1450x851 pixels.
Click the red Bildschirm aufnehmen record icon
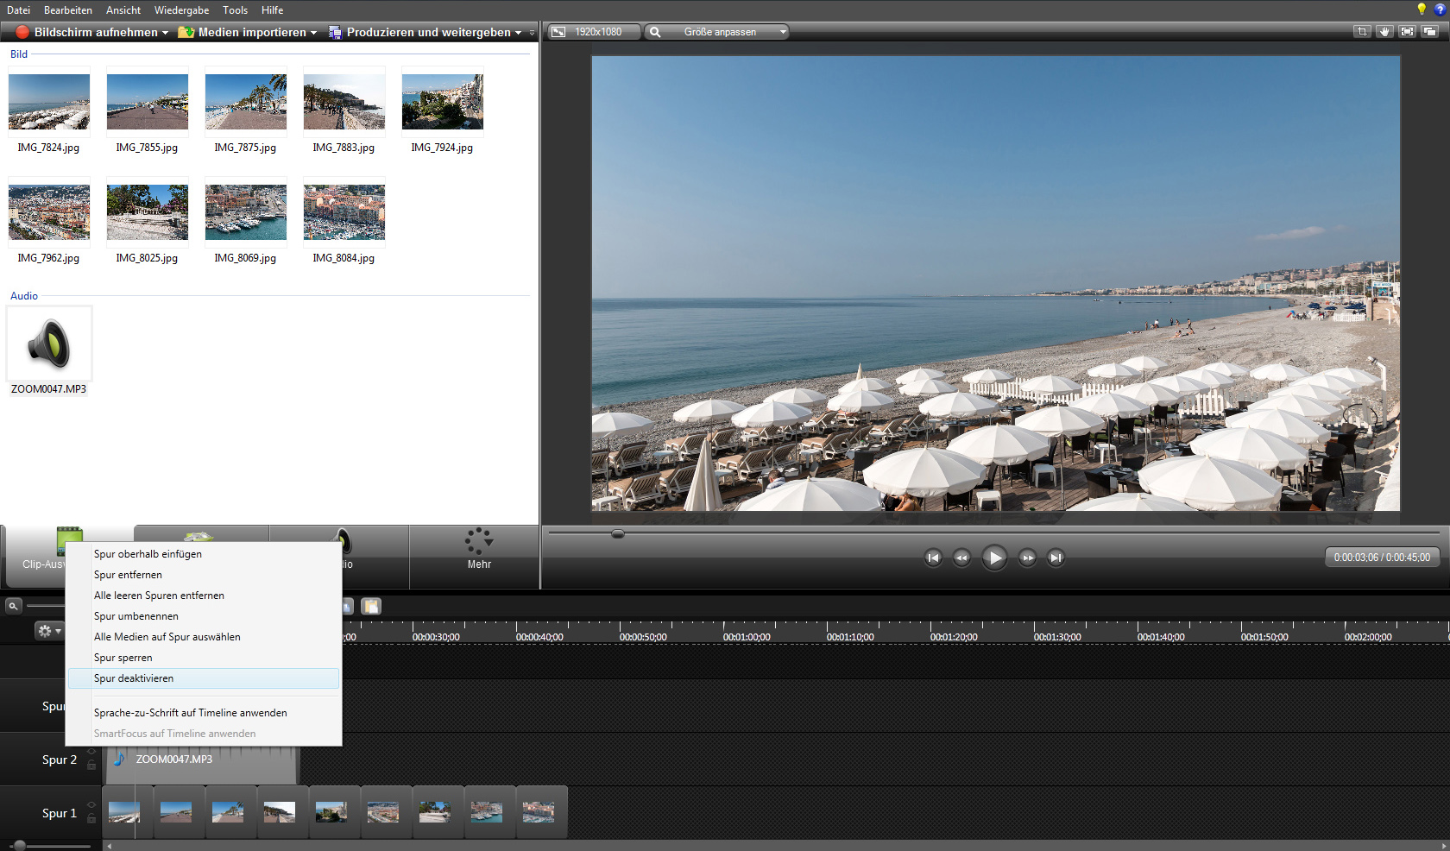(x=22, y=32)
